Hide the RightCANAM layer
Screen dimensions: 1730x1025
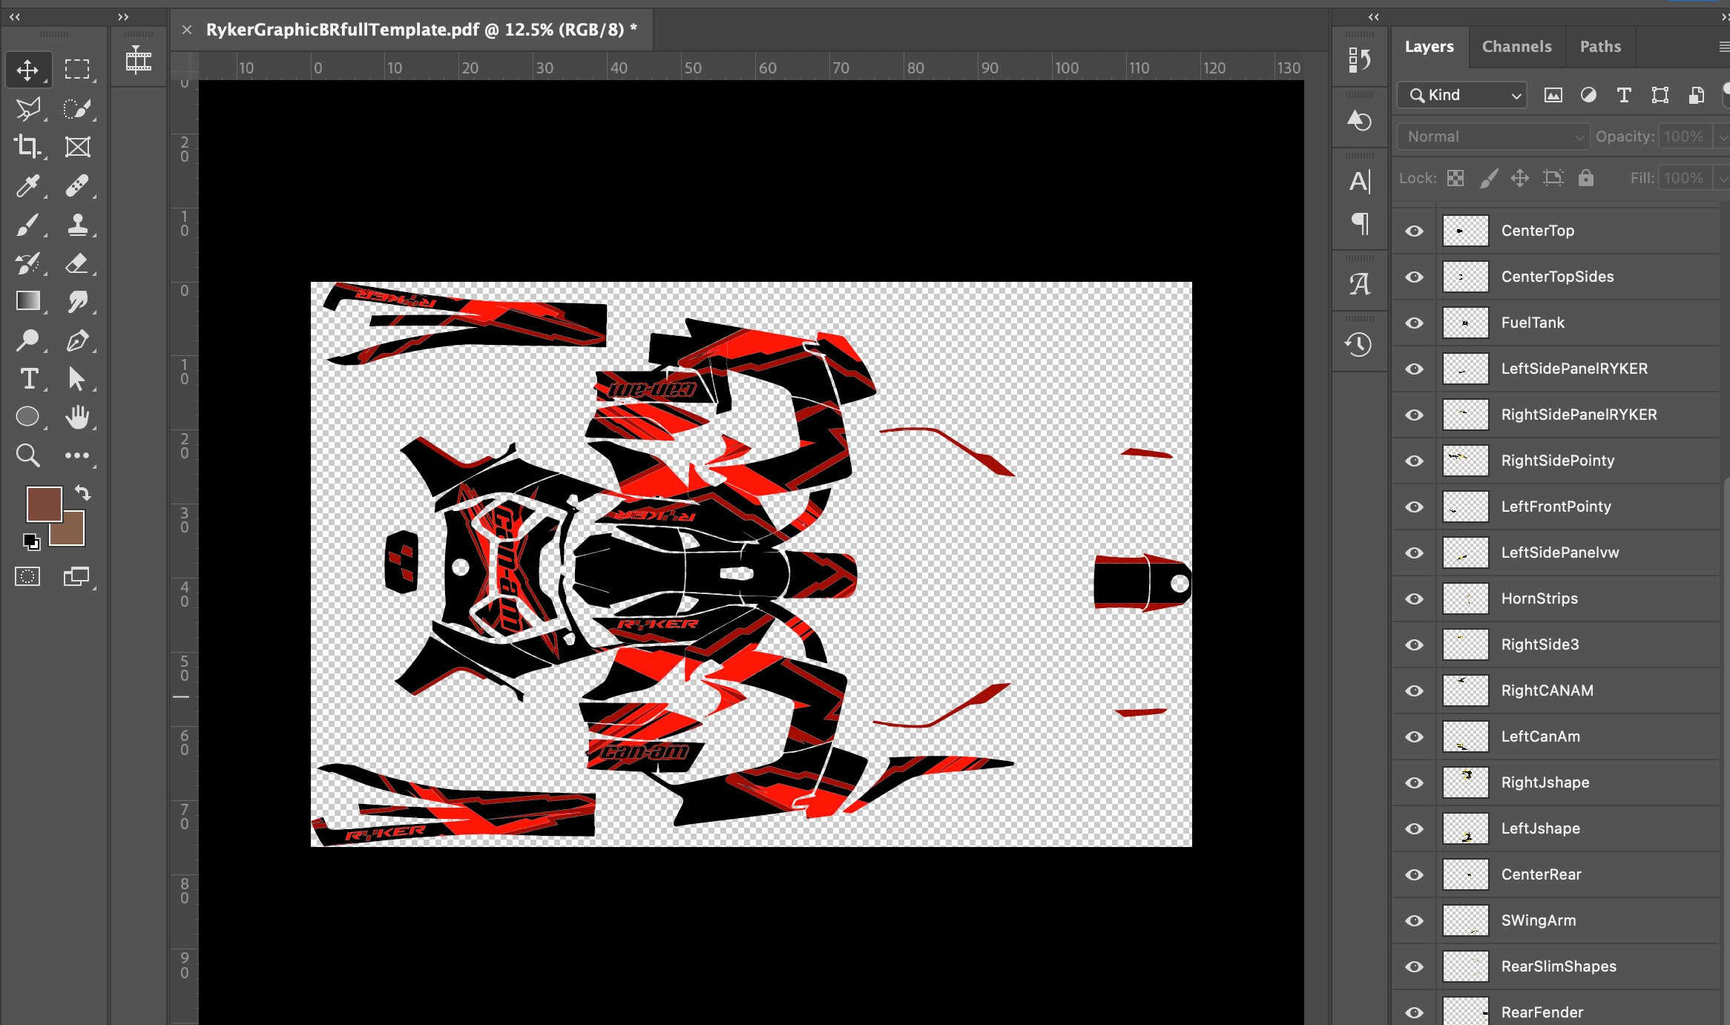1414,691
